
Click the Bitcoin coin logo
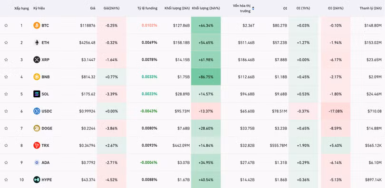[x=37, y=25]
